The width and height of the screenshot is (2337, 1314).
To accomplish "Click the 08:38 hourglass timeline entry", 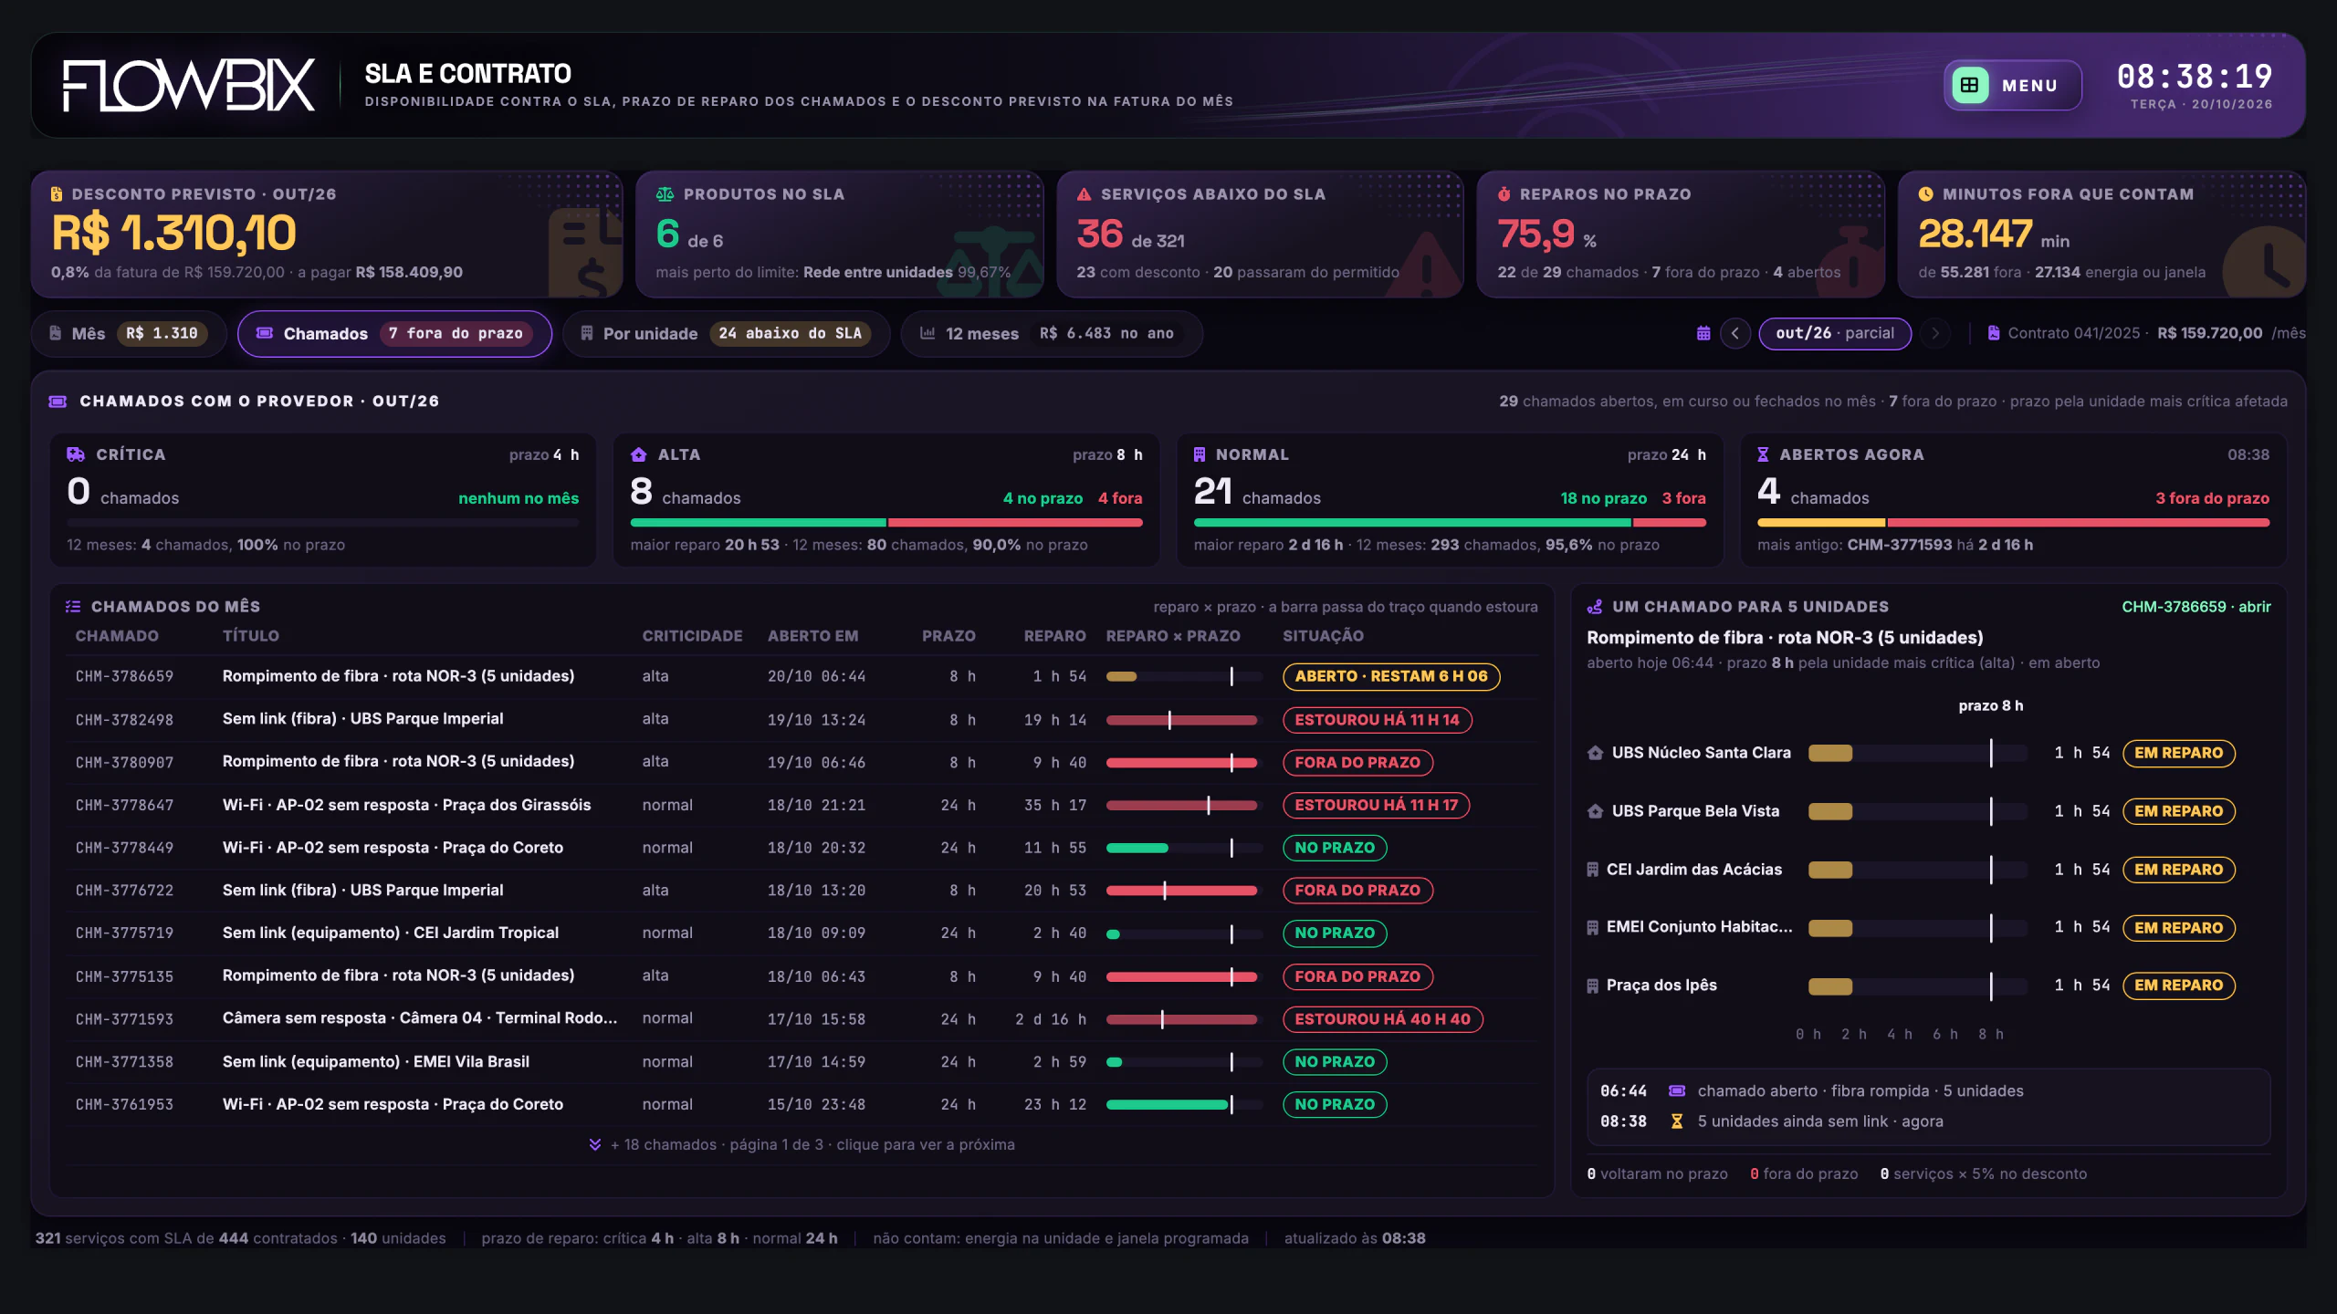I will pyautogui.click(x=1928, y=1121).
